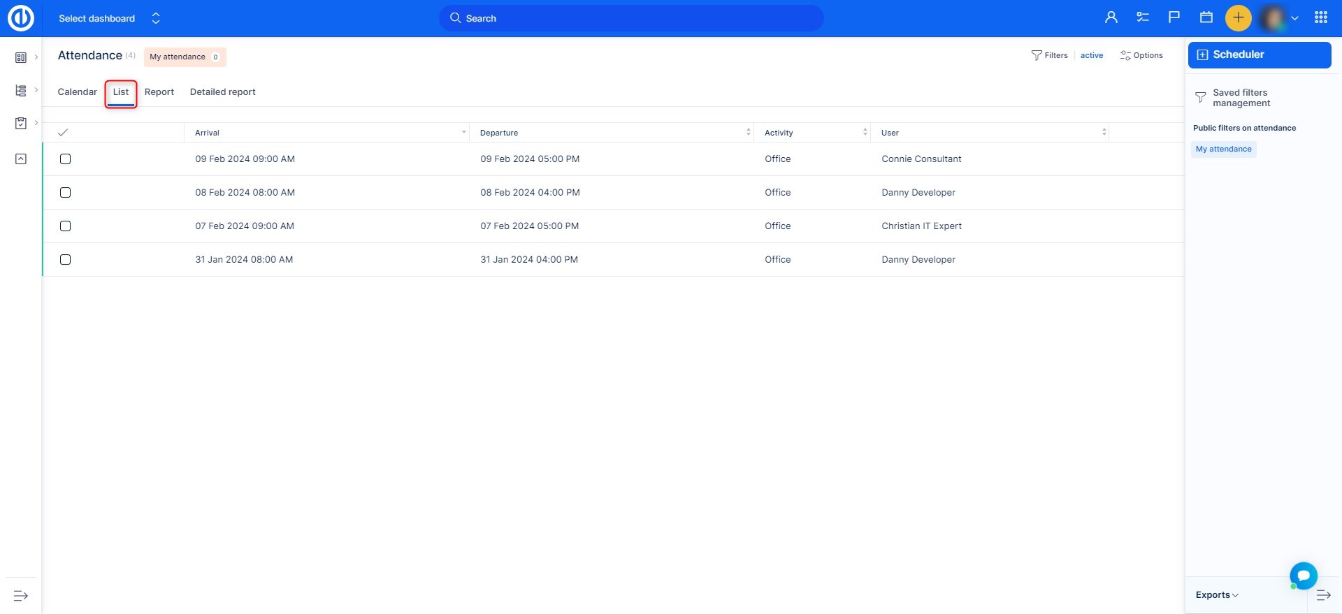Screen dimensions: 1342x614
Task: Click the task list icon in header
Action: [1143, 18]
